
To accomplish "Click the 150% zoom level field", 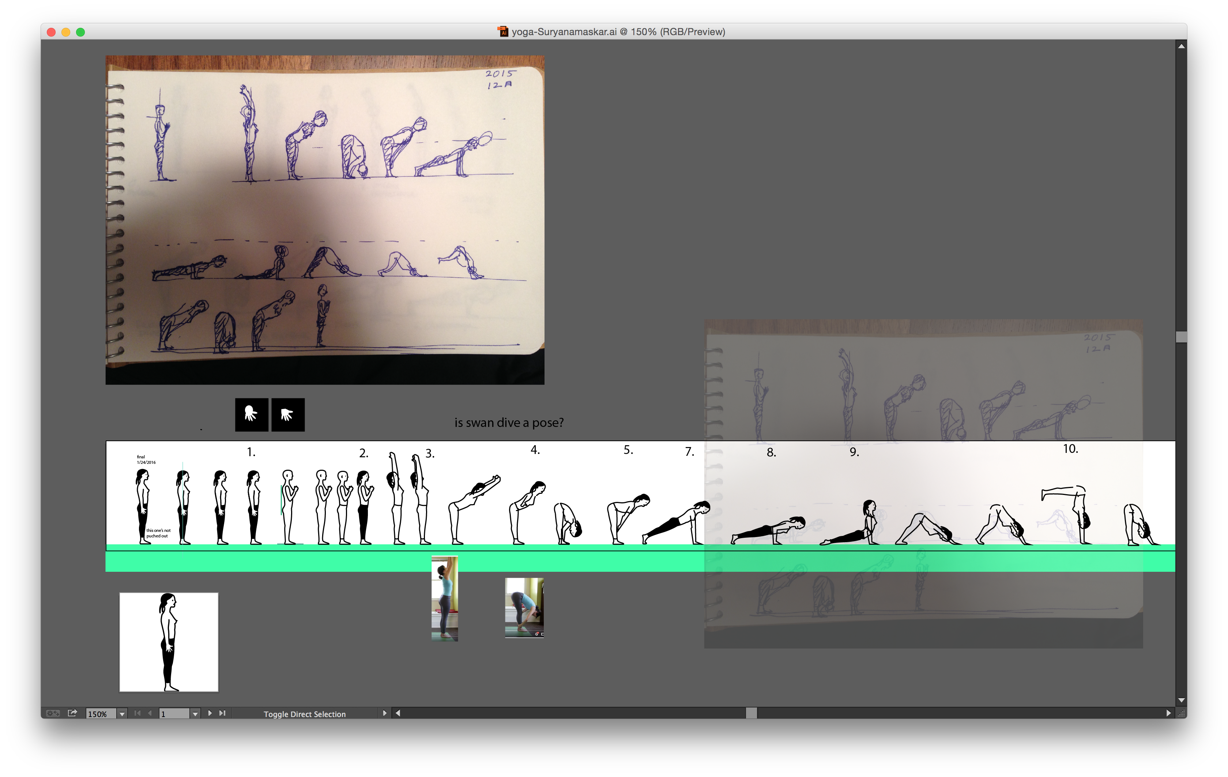I will click(x=101, y=714).
